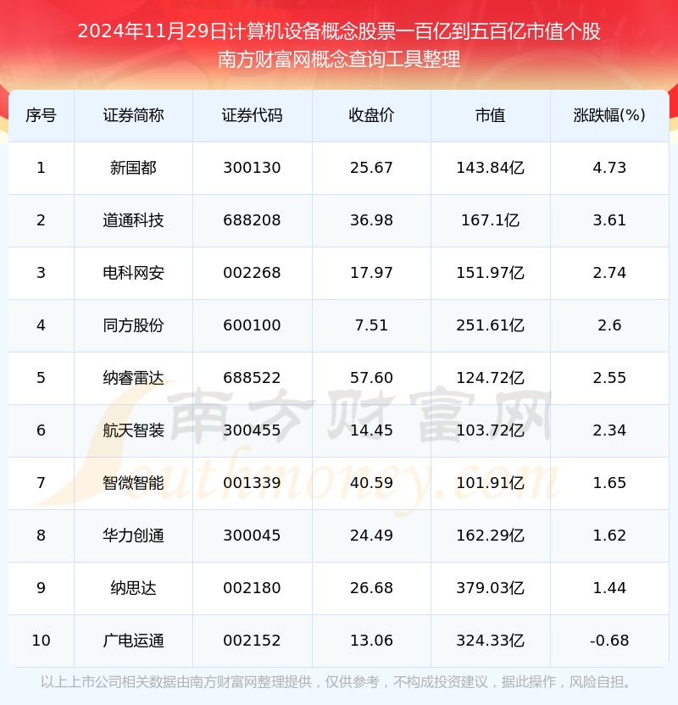Select stock code 300455
The width and height of the screenshot is (678, 705).
click(x=252, y=430)
